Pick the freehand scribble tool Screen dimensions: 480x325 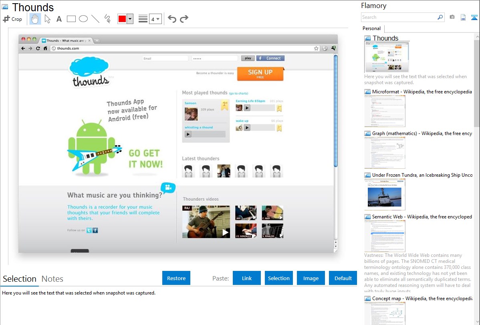pos(107,19)
